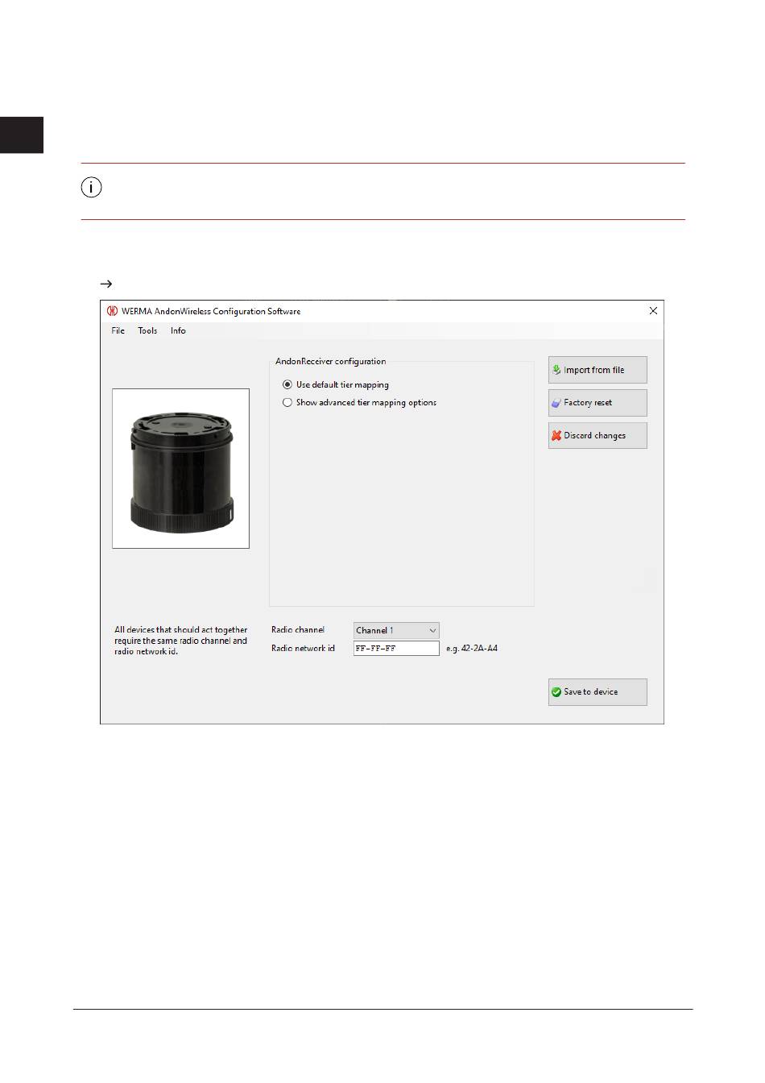Viewport: 765px width, 1083px height.
Task: Select Show advanced tier mapping options
Action: click(359, 403)
